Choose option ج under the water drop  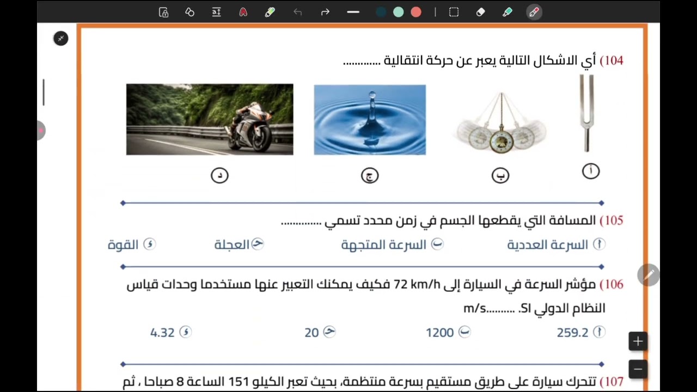370,175
